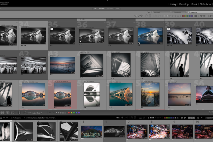Image resolution: width=213 pixels, height=142 pixels.
Task: Toggle flagged filter in filmstrip bar
Action: (122, 118)
